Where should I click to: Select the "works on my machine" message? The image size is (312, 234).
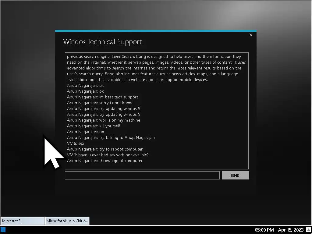104,120
